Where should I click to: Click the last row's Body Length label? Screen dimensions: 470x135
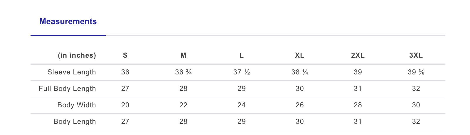[x=75, y=121]
